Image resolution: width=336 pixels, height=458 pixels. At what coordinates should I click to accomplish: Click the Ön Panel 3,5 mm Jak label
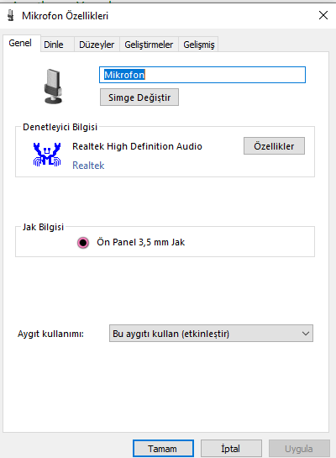[x=141, y=242]
